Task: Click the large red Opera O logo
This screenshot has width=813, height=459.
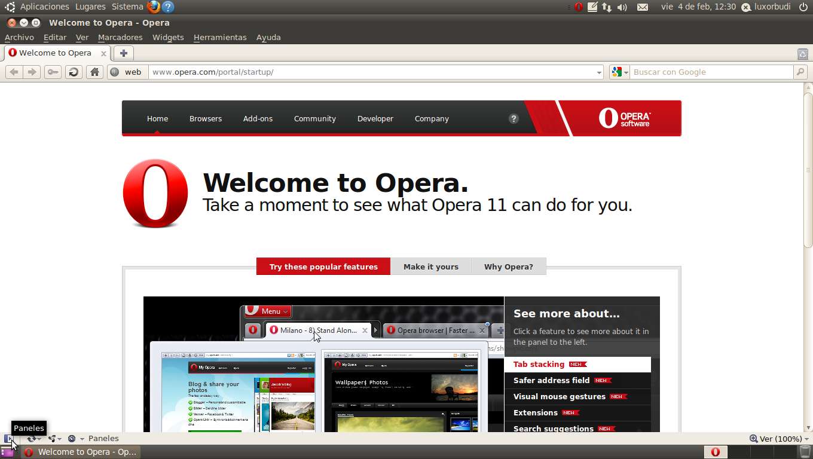Action: tap(155, 193)
